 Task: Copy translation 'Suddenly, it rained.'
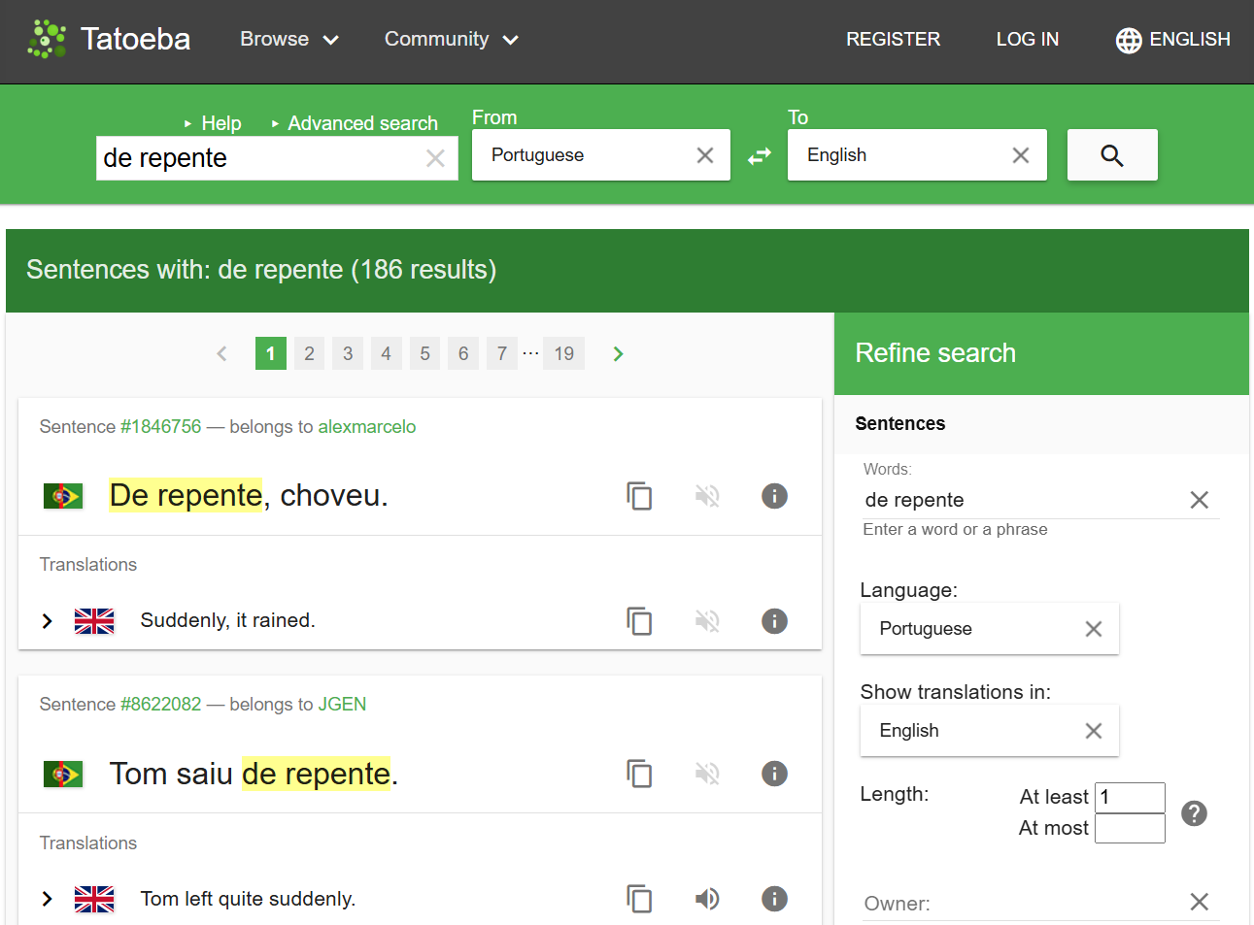639,621
